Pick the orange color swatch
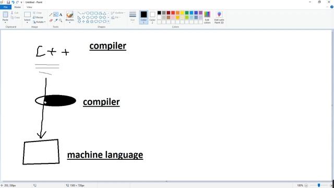Viewport: 334px width, 188px height. (177, 13)
